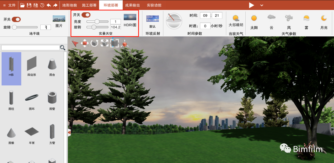This screenshot has width=334, height=163.
Task: Select the 太阳 sun weather icon
Action: pos(254,18)
